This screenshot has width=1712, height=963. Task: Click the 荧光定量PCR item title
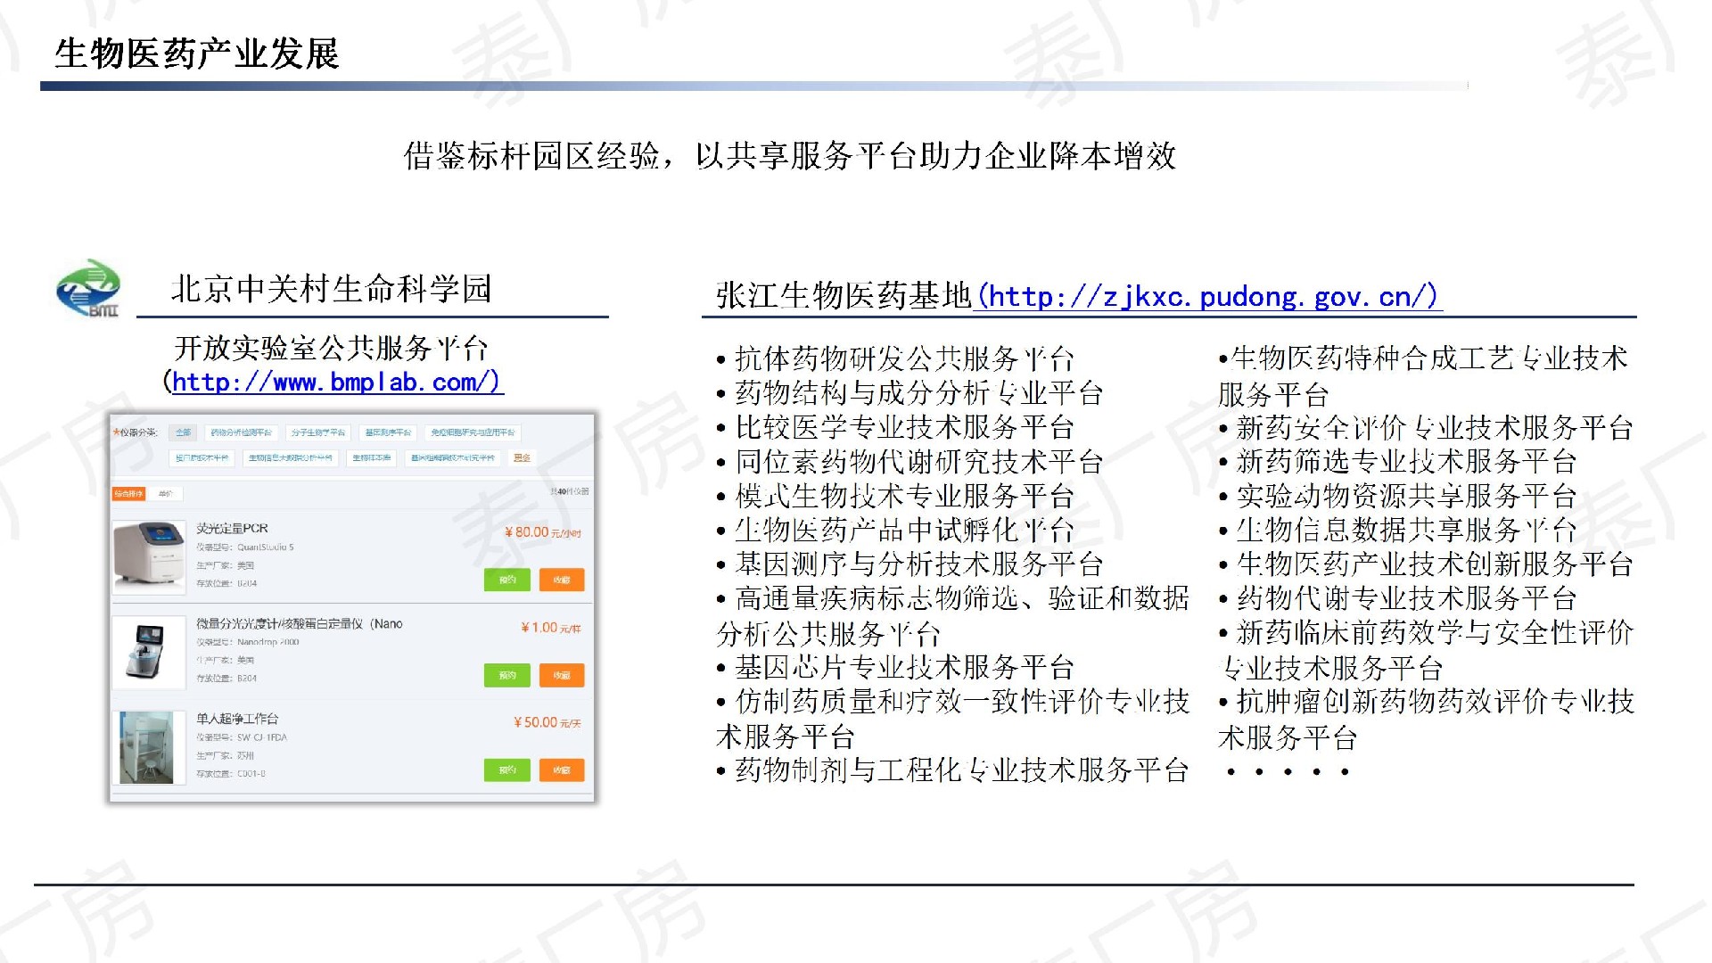pyautogui.click(x=232, y=528)
